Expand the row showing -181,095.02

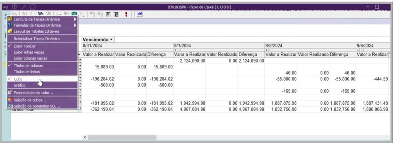(80, 102)
